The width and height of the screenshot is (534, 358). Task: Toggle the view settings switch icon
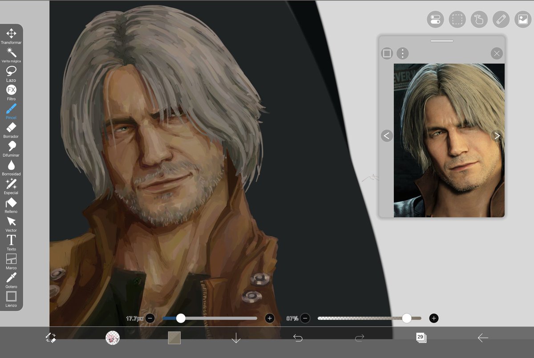click(x=435, y=20)
